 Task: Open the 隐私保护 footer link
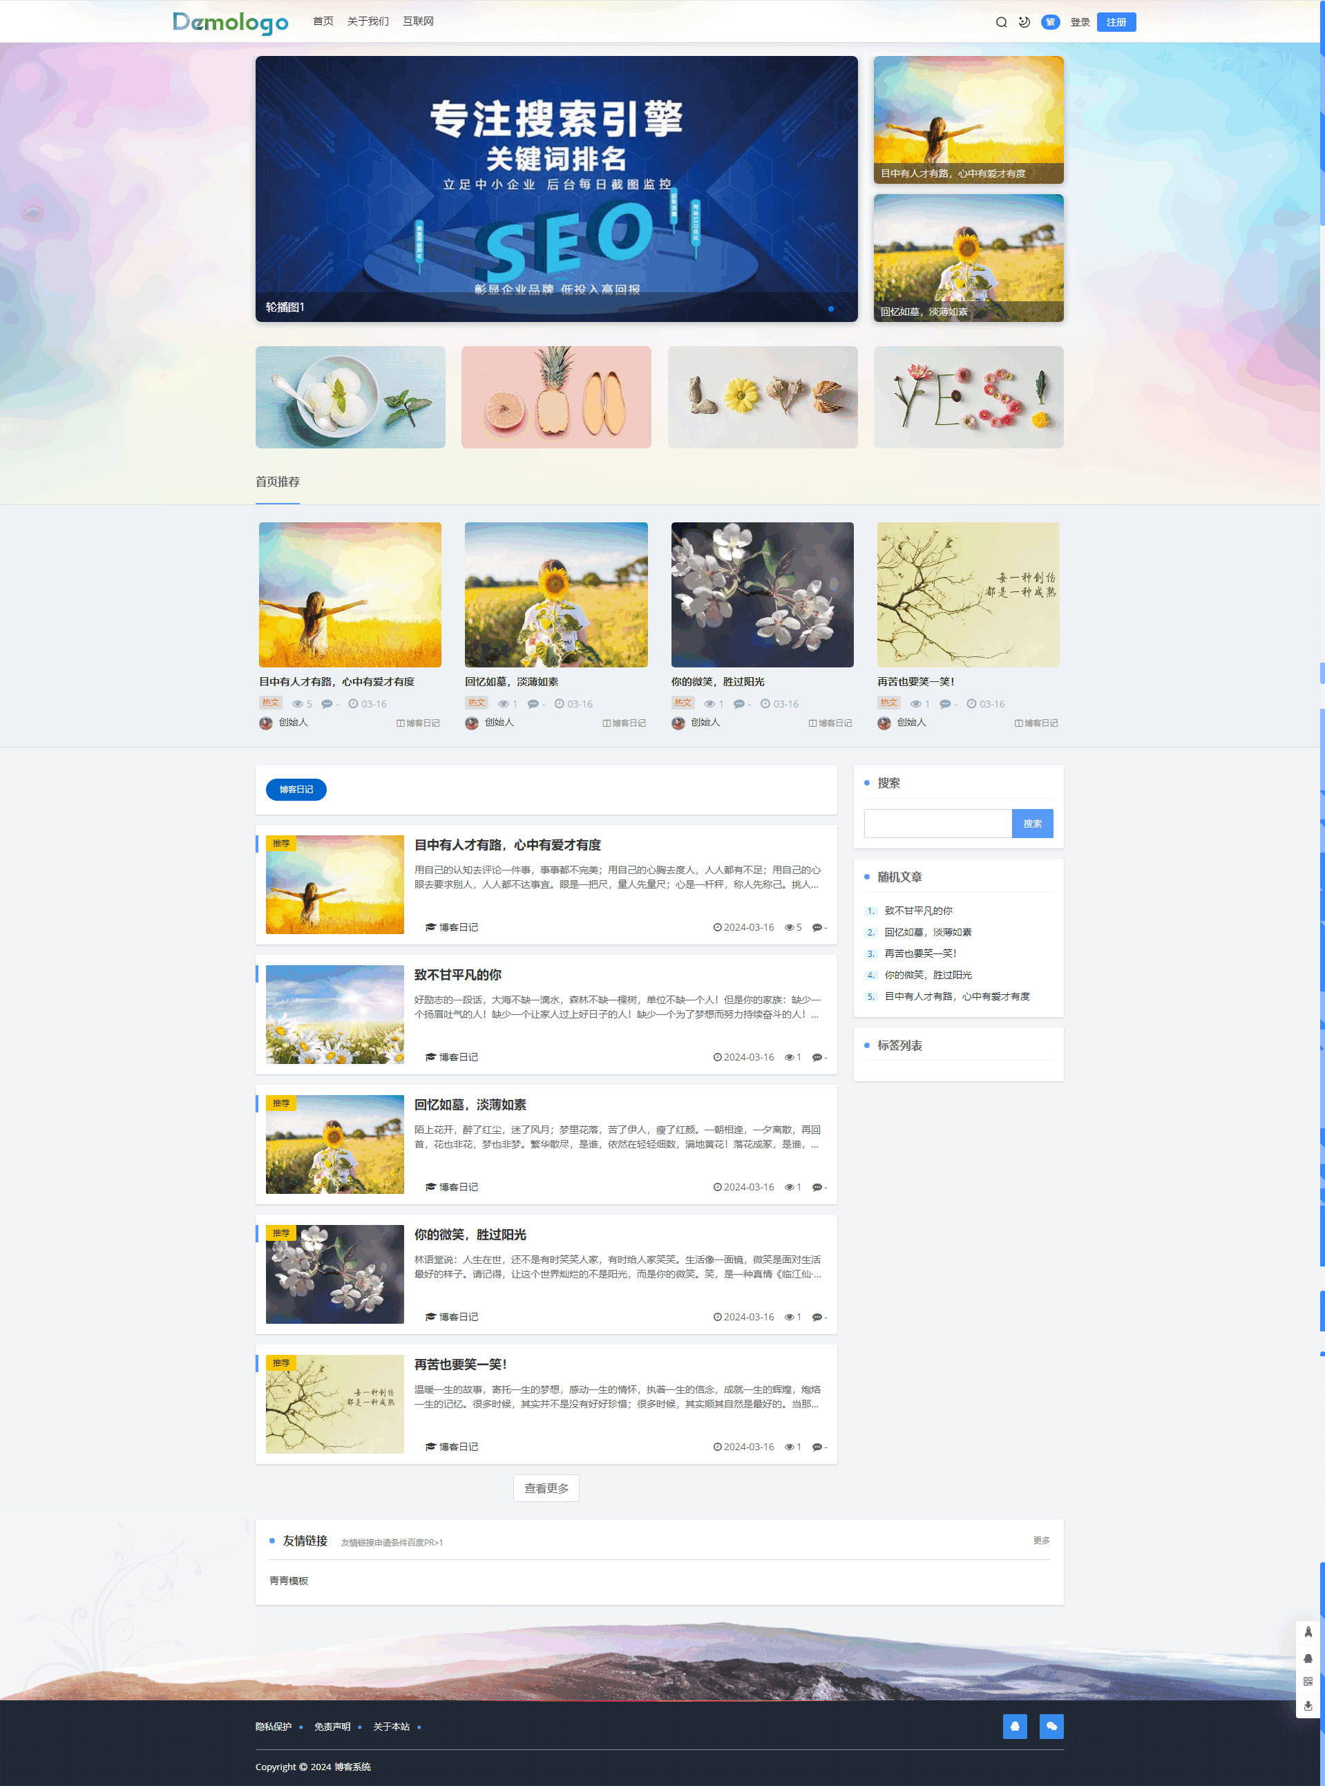point(274,1727)
